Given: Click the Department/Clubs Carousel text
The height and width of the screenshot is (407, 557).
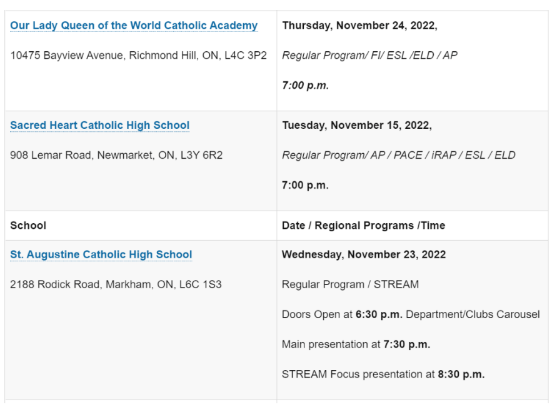Looking at the screenshot, I should tap(473, 314).
